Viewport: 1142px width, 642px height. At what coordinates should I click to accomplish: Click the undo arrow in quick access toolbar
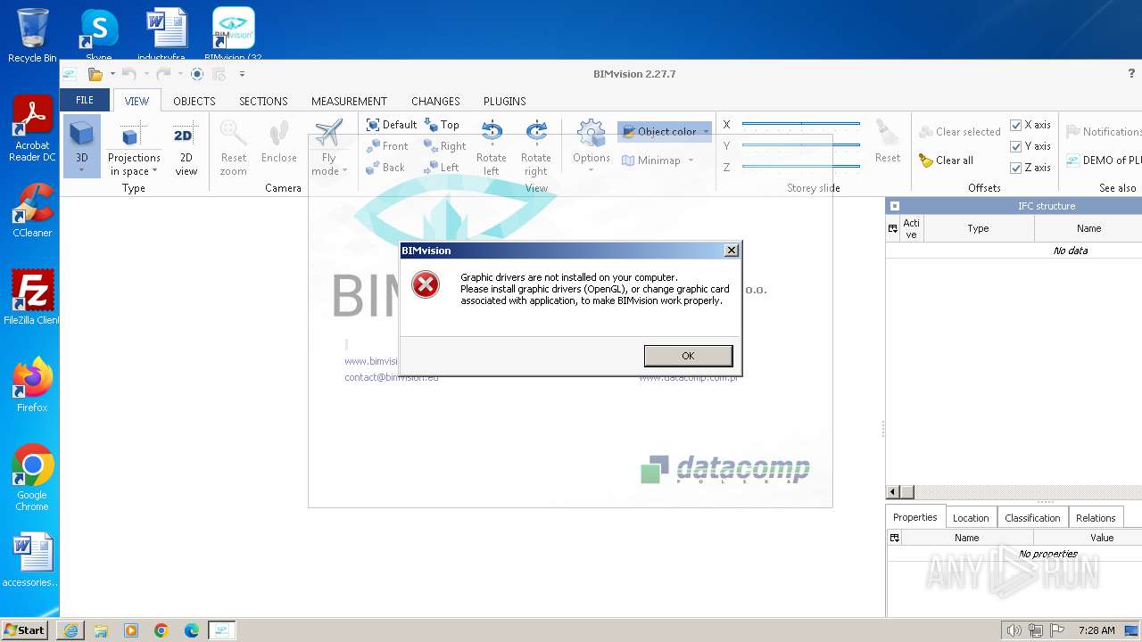point(129,74)
